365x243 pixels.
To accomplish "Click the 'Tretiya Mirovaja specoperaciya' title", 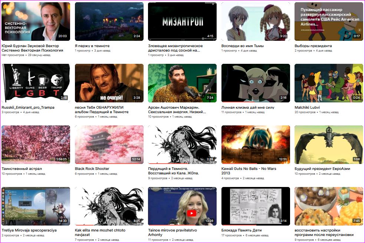I will (x=29, y=230).
